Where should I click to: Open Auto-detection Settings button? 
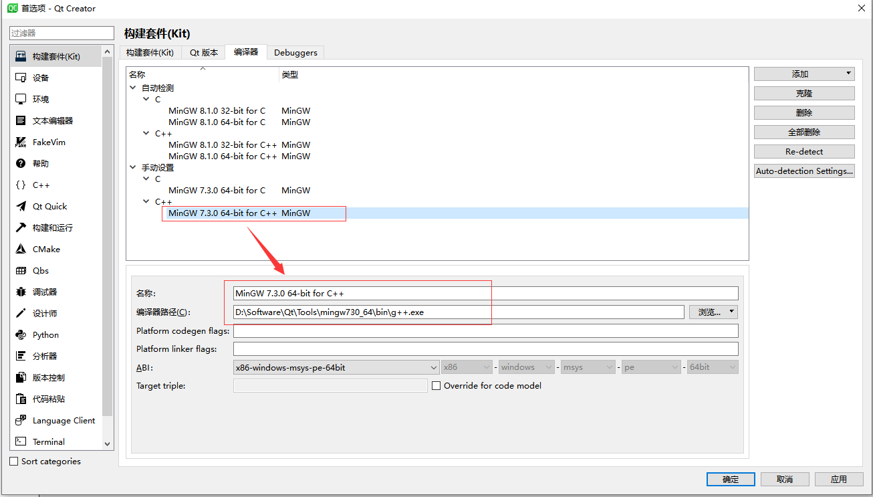804,171
